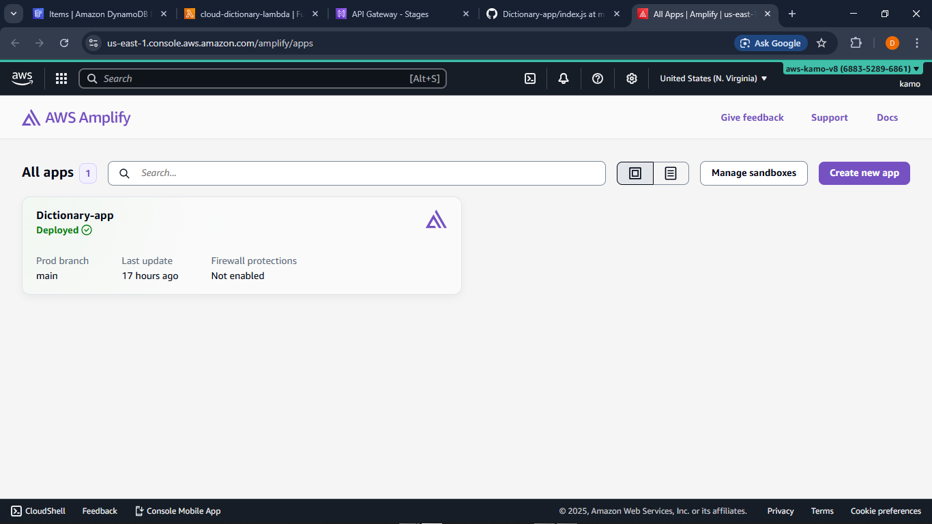Open the AWS help menu icon
Screen dimensions: 932x524
pyautogui.click(x=598, y=78)
